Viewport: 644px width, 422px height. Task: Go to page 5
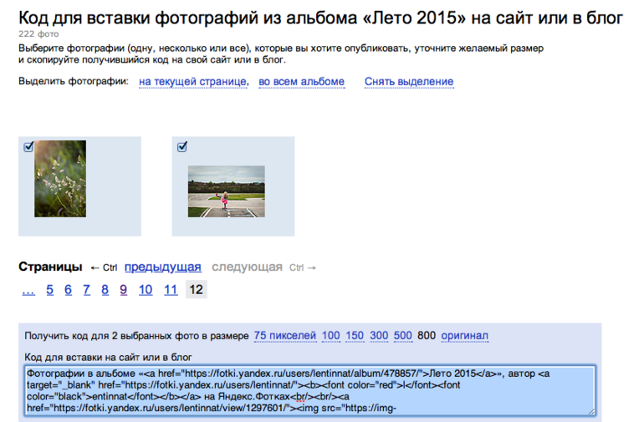tap(49, 290)
